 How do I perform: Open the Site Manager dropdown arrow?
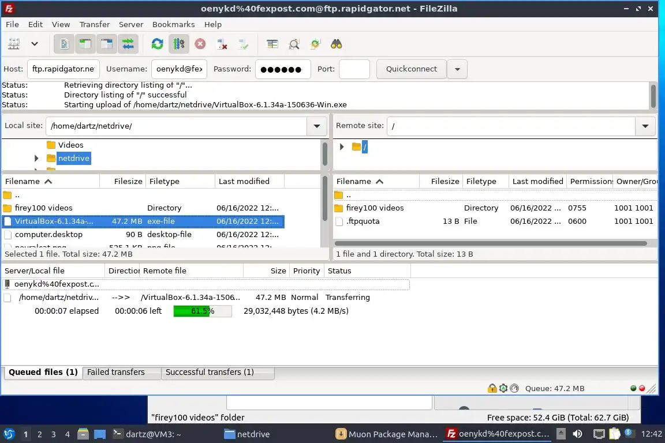35,44
